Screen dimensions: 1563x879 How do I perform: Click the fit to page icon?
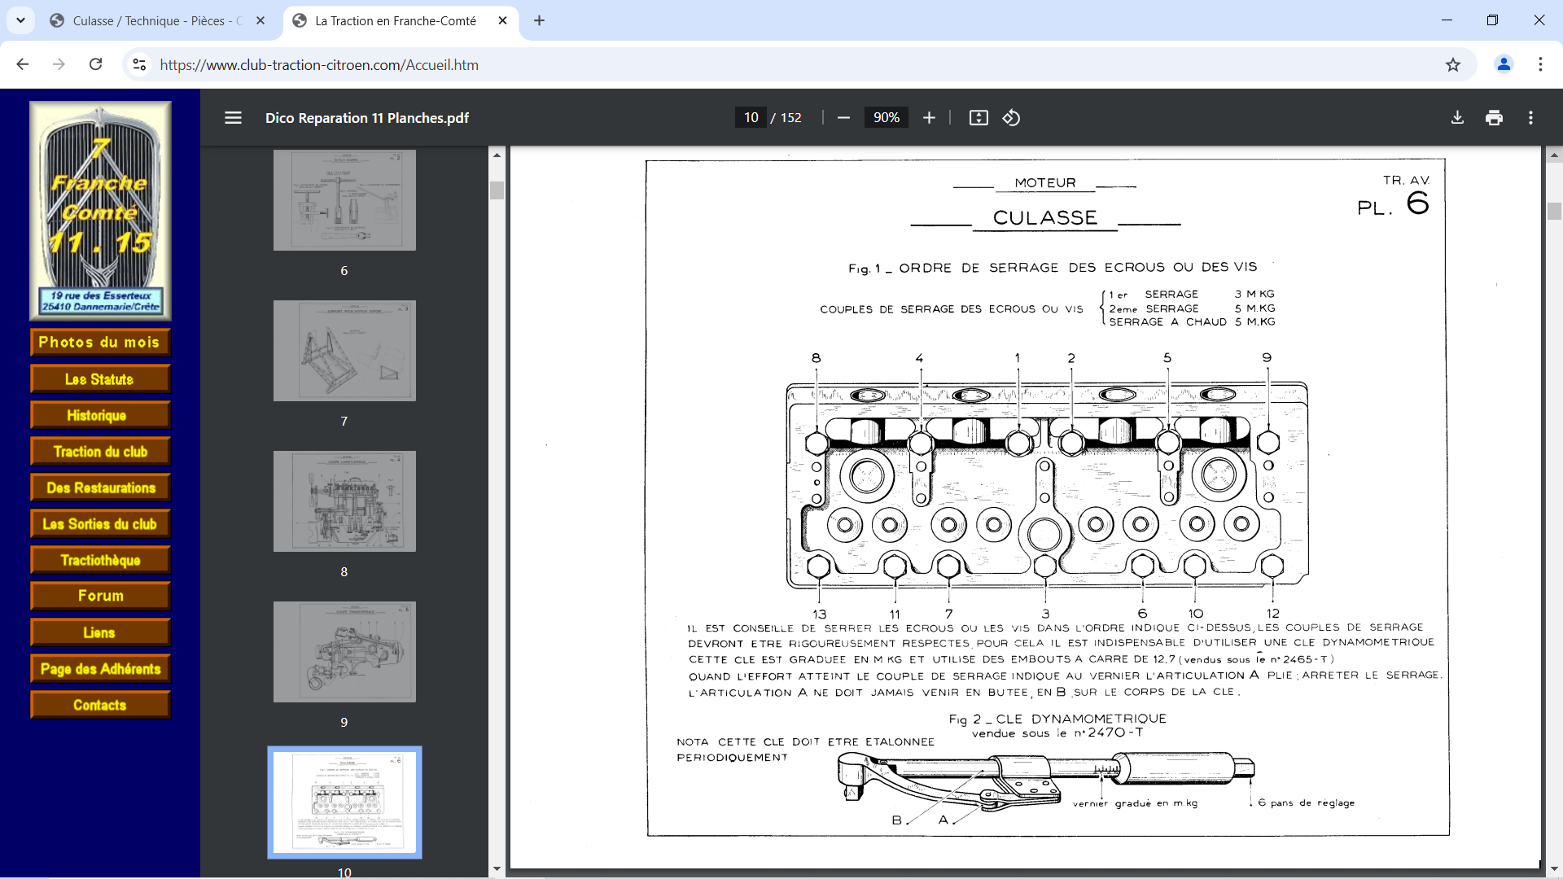(x=979, y=118)
